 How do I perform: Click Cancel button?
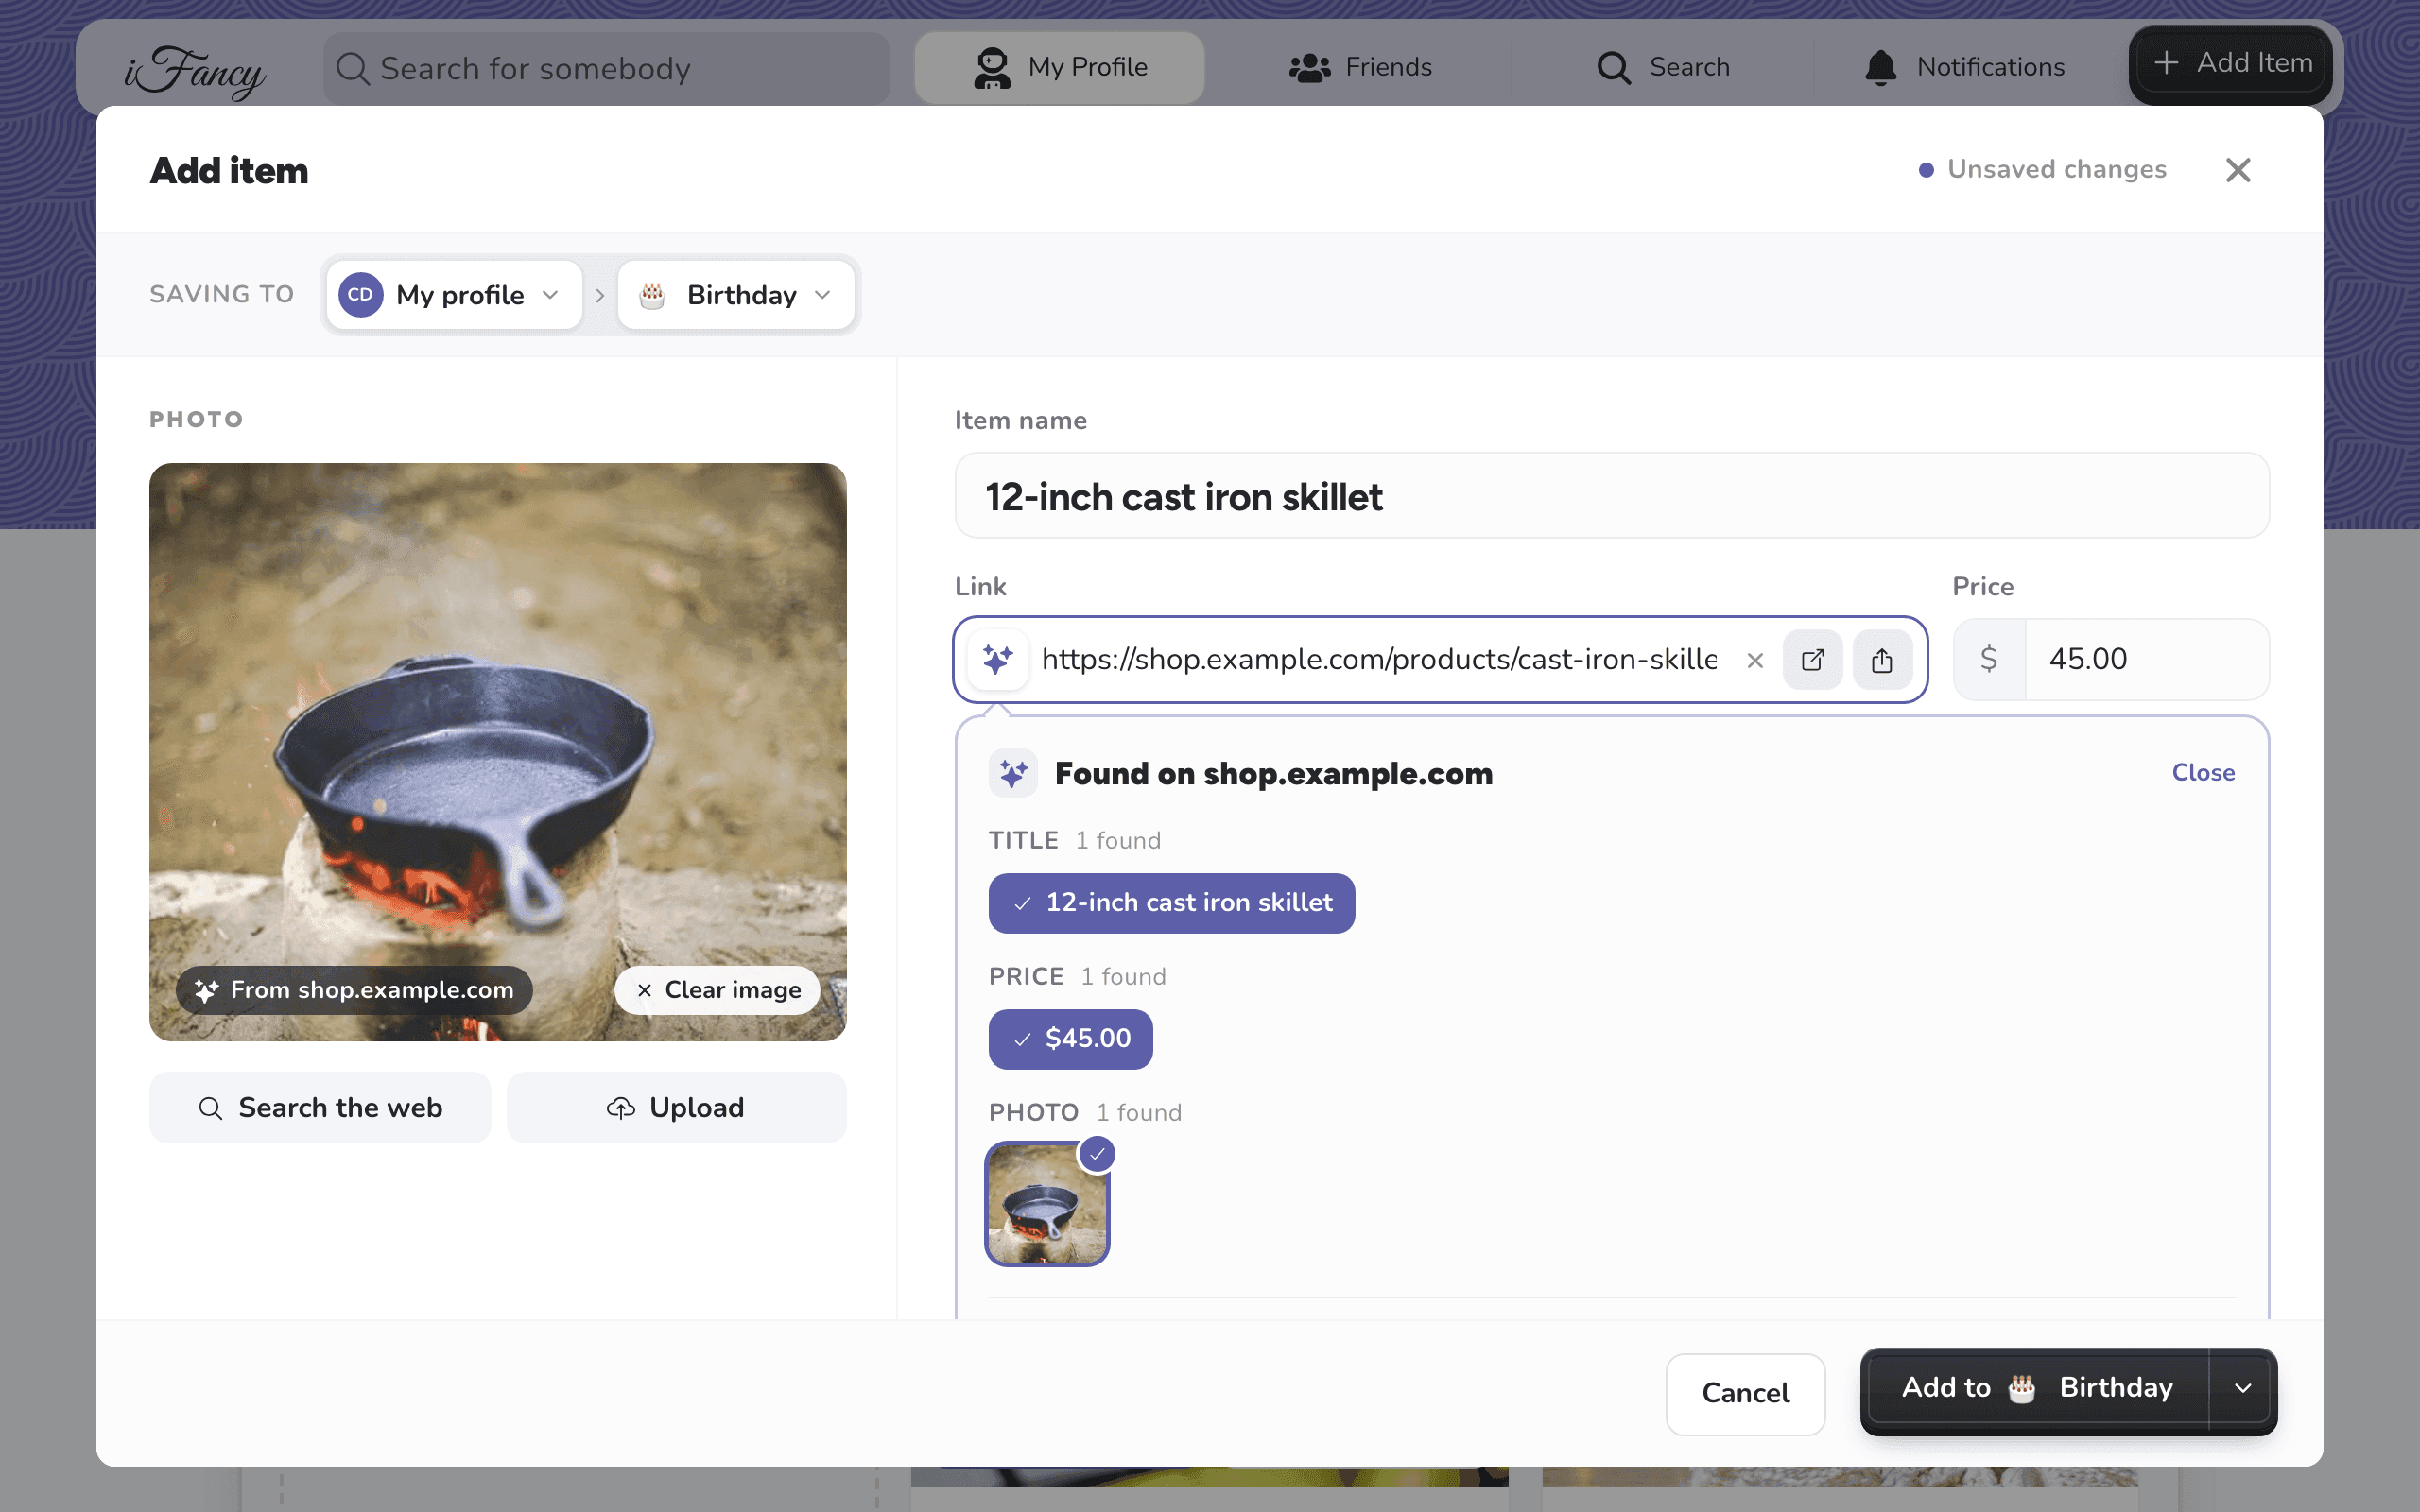[x=1745, y=1393]
